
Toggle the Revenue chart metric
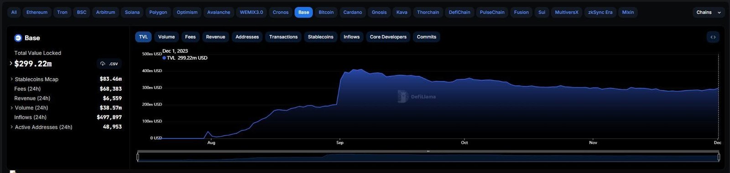click(215, 37)
